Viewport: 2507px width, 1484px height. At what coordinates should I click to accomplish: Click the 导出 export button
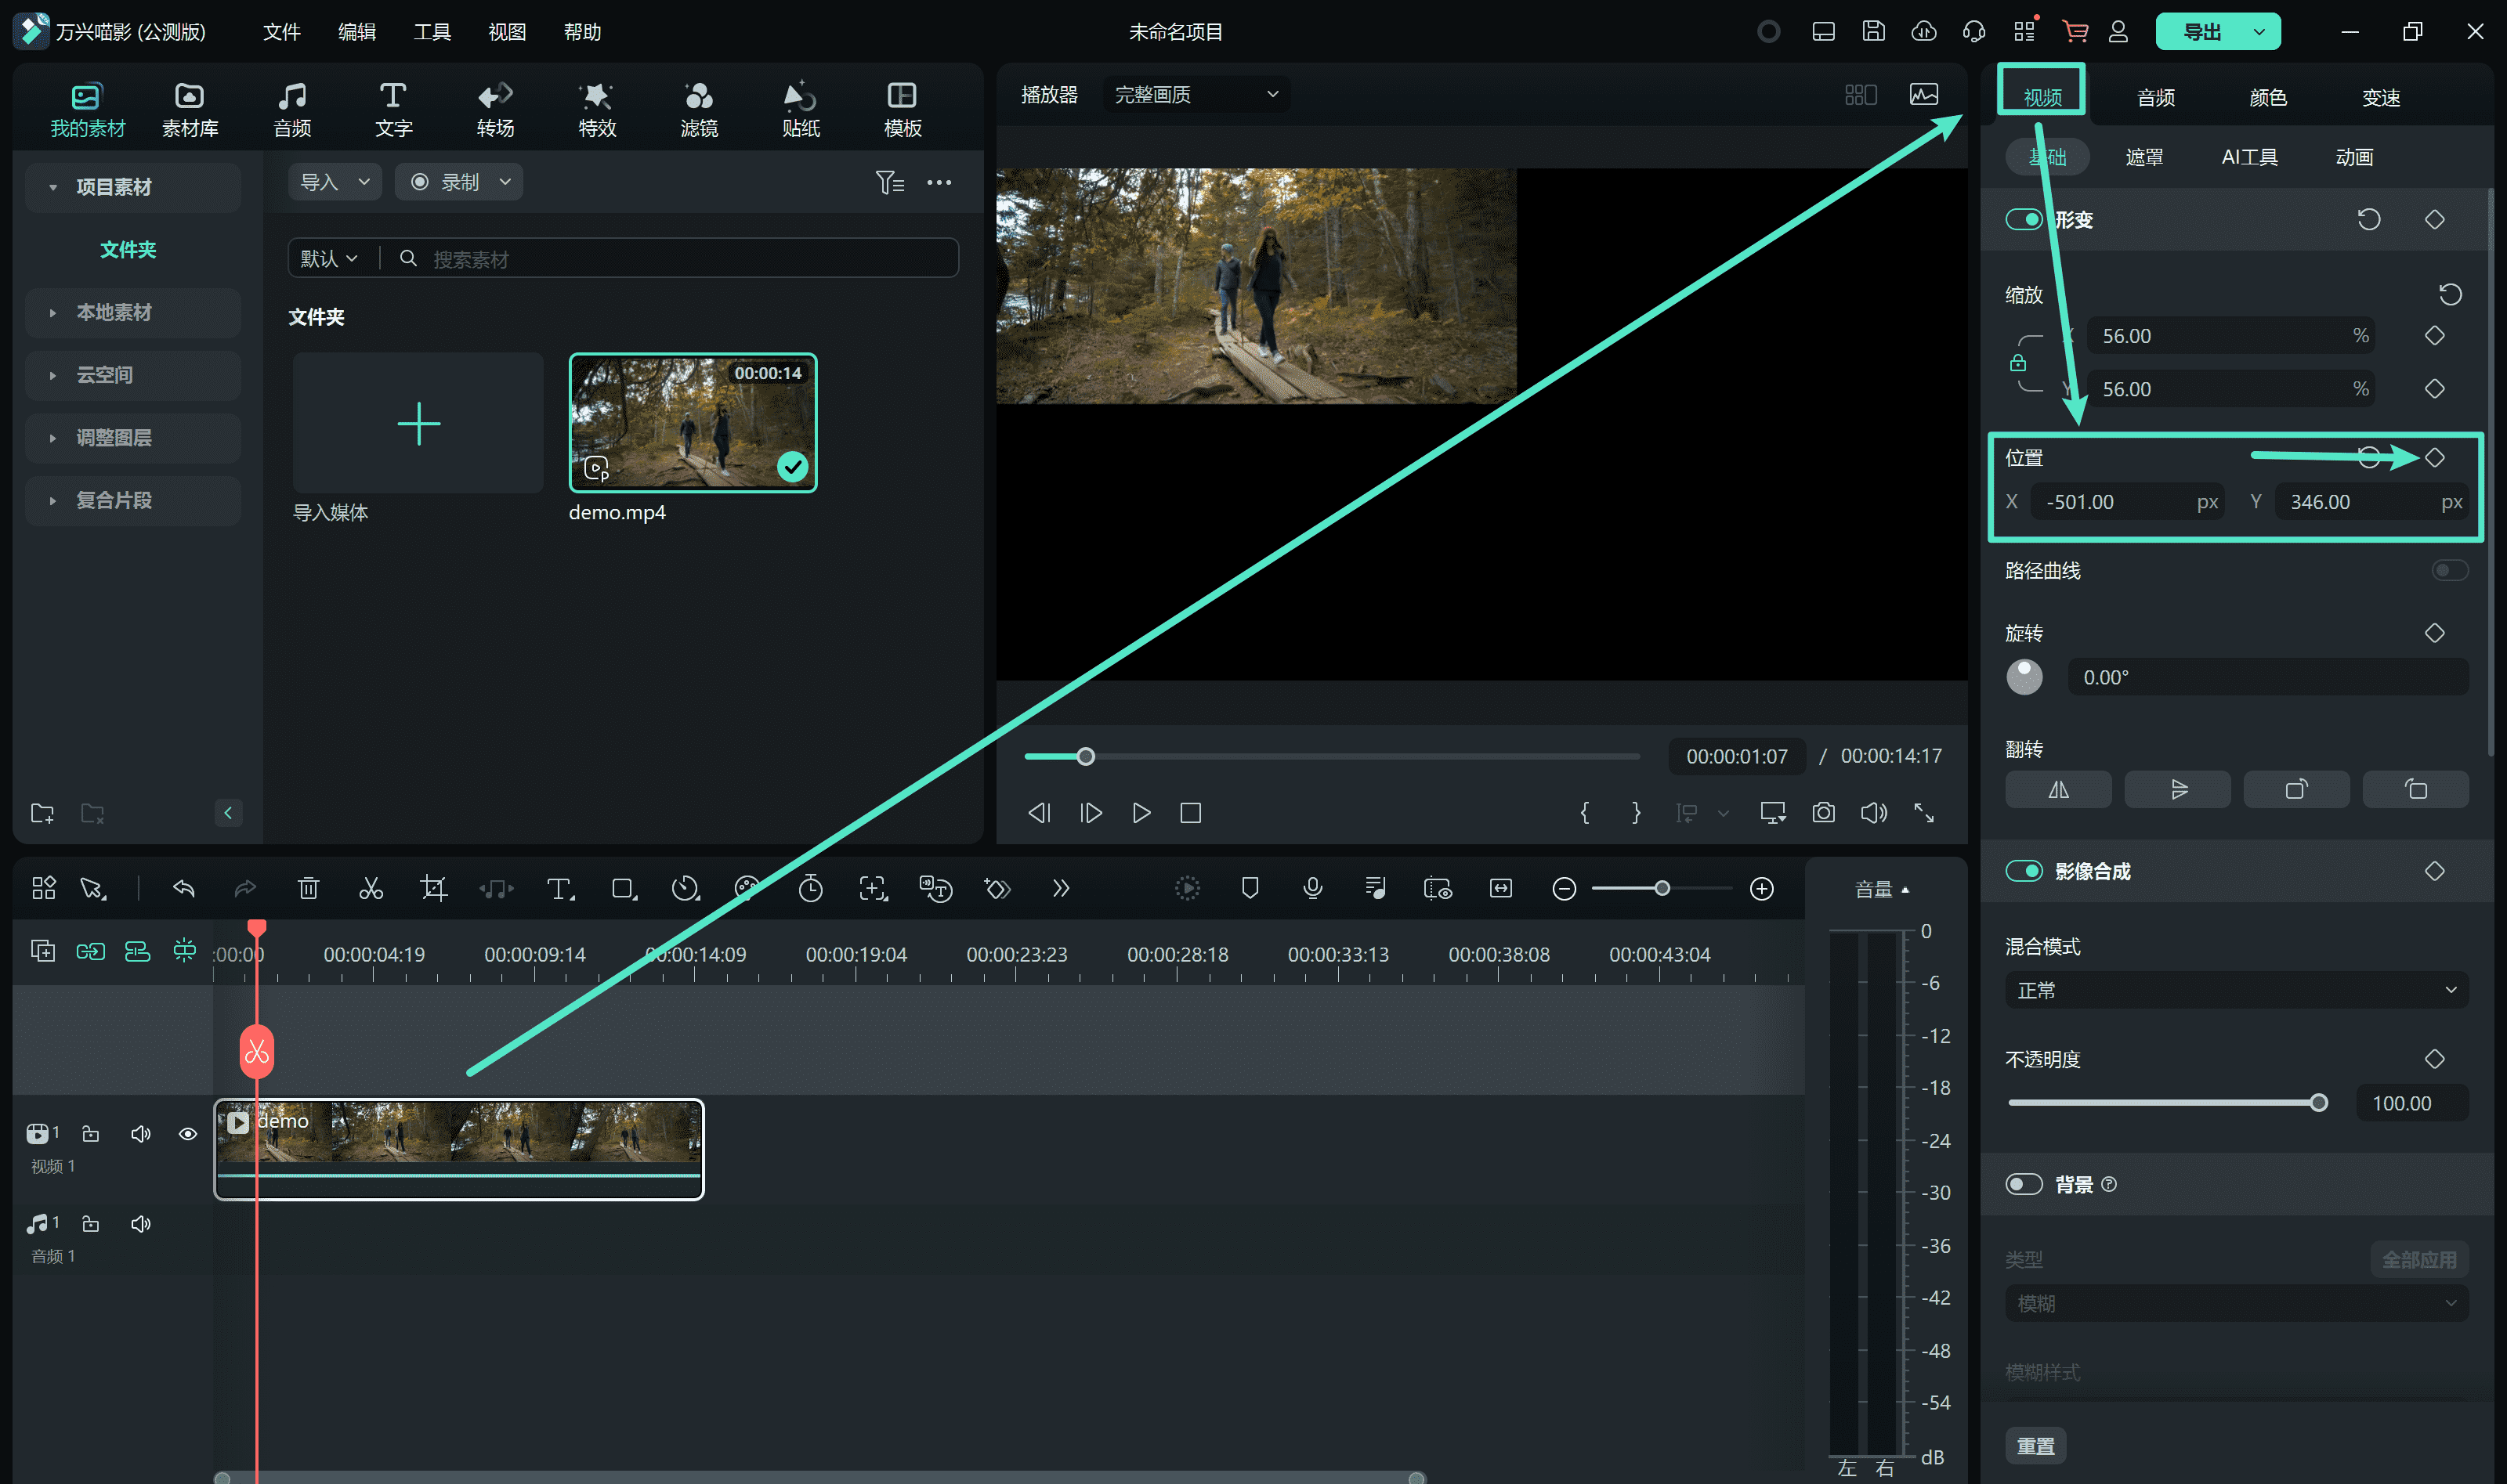(x=2202, y=32)
